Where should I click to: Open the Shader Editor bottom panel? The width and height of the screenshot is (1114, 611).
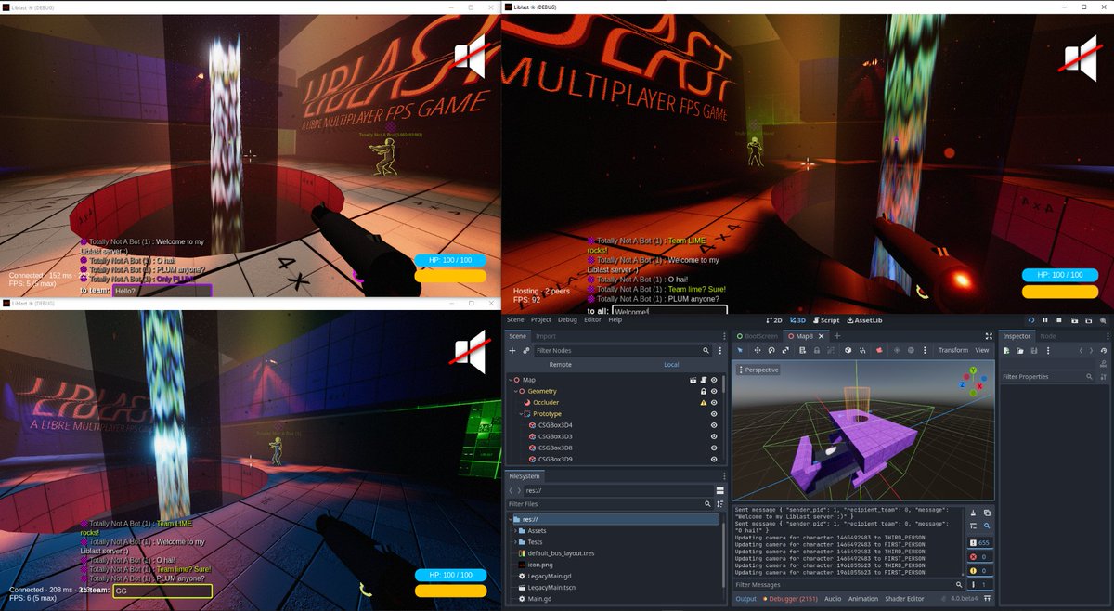[x=904, y=599]
